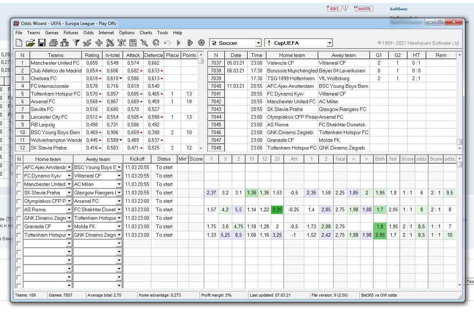Open the Internet menu

tap(106, 33)
